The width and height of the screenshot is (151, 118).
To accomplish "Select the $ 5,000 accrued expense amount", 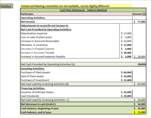I will [126, 57].
